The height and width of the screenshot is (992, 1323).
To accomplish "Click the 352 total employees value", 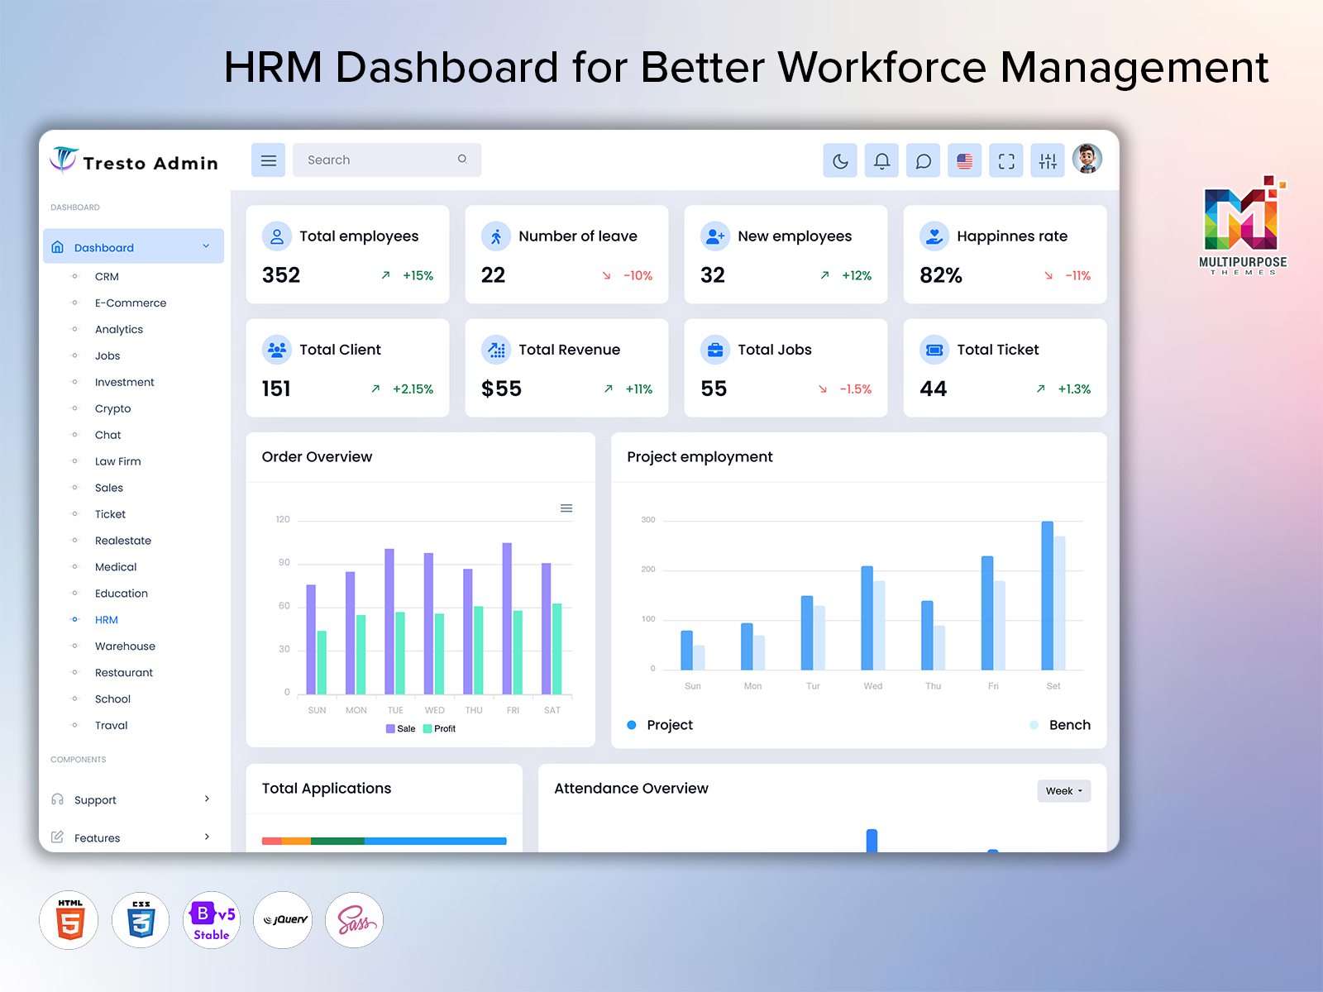I will 281,276.
